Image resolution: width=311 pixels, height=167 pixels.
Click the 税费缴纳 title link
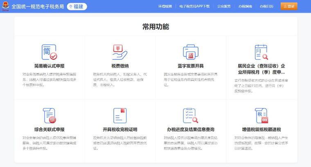[120, 66]
